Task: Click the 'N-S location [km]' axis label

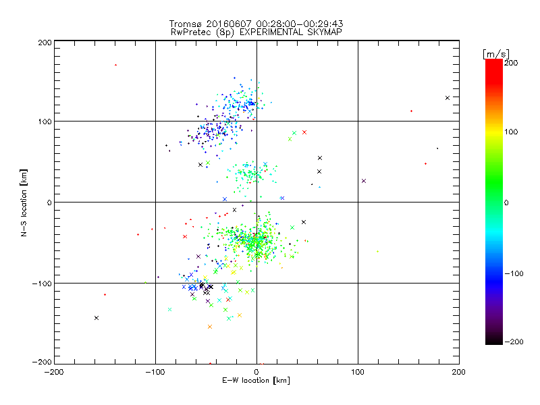Action: [x=24, y=203]
